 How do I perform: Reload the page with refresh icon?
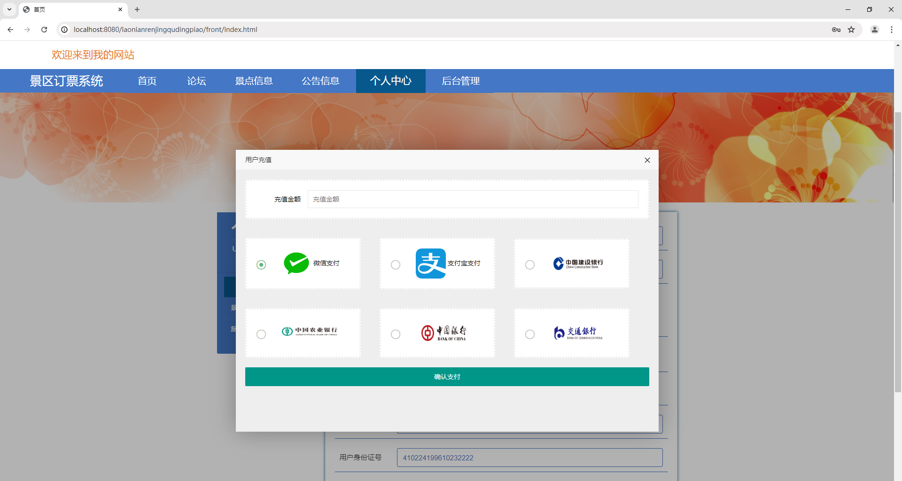44,30
